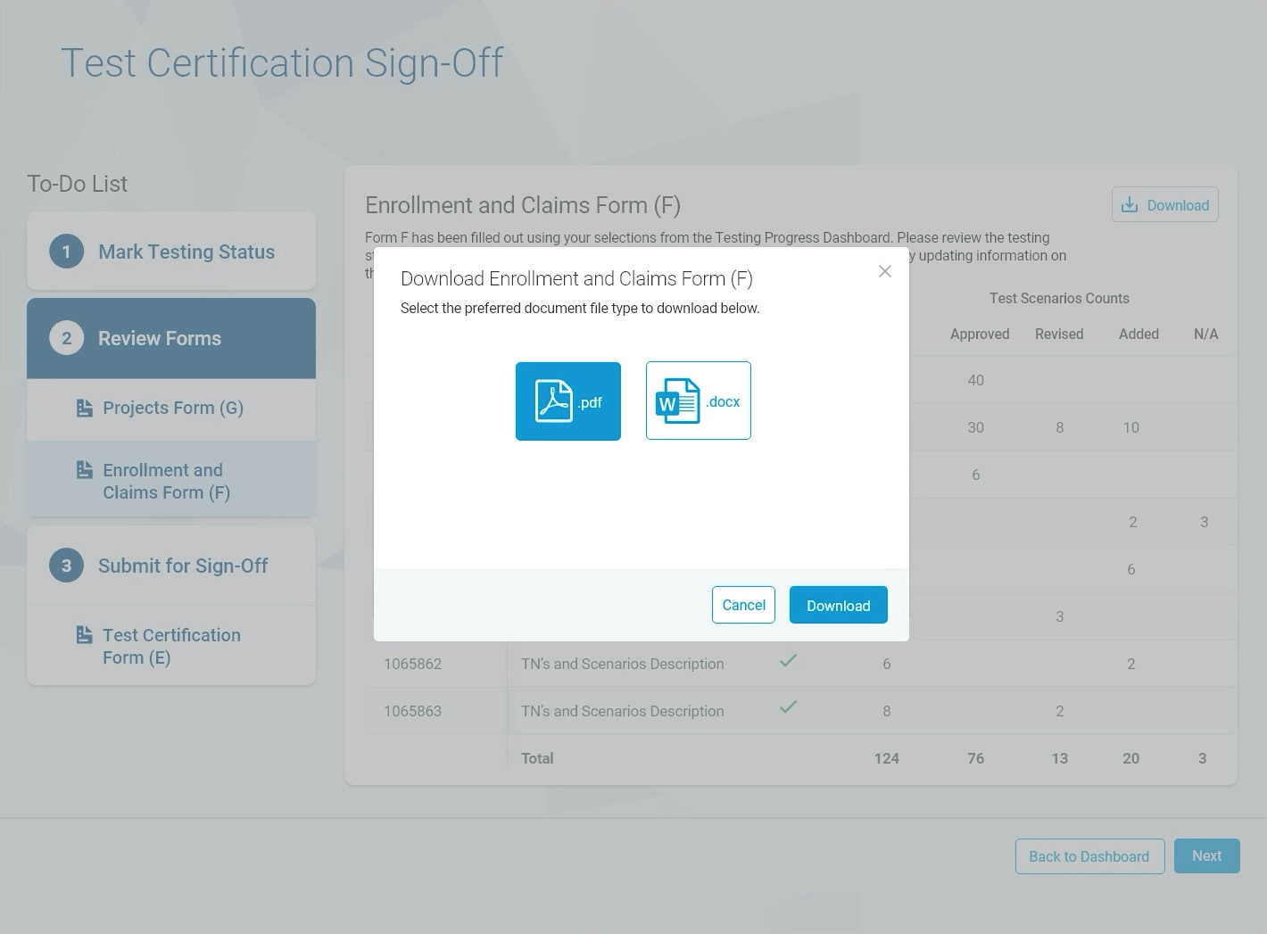Image resolution: width=1267 pixels, height=934 pixels.
Task: Click the step 3 number badge
Action: [x=66, y=566]
